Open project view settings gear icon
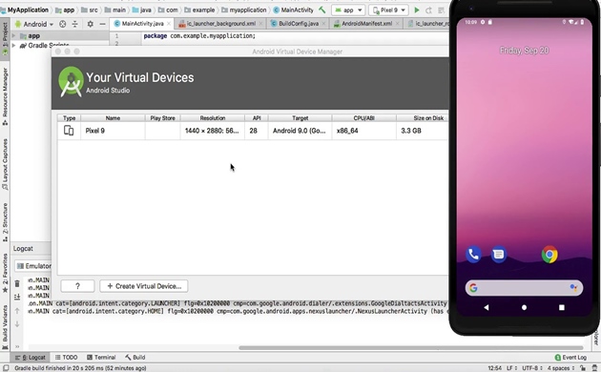The image size is (601, 372). coord(90,24)
